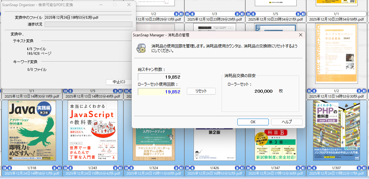Go to previous page of 1/347 PDF
Viewport: 369px width, 179px height.
click(x=253, y=168)
